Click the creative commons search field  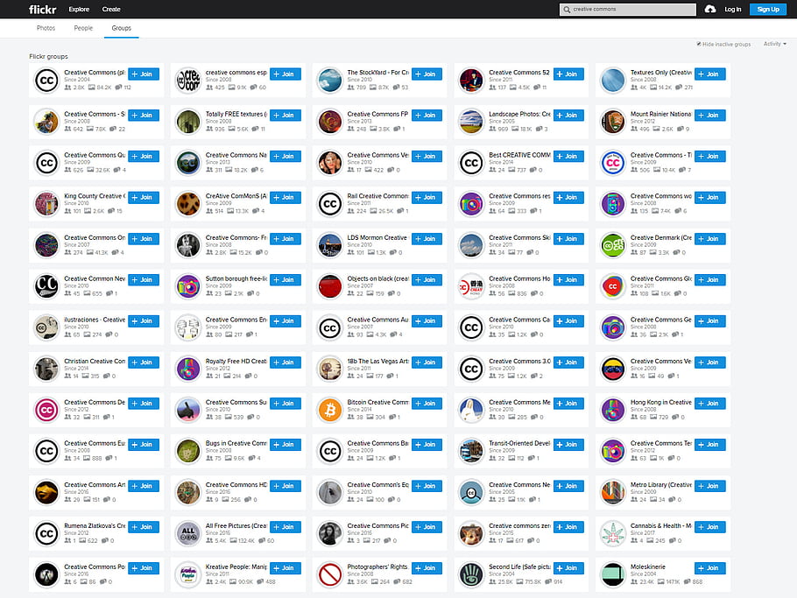click(628, 9)
